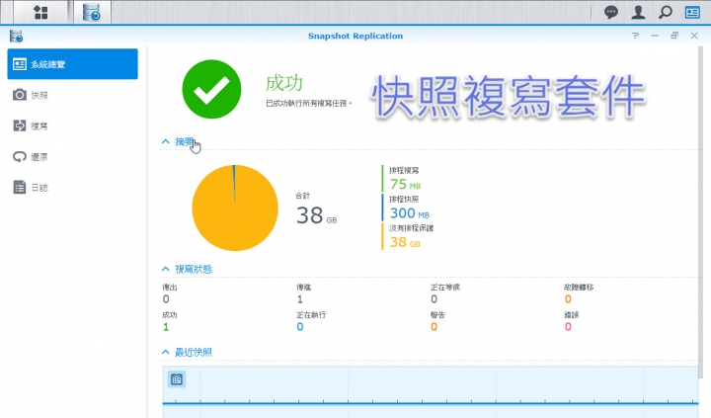Click the orange 警告 warning count 0
Image resolution: width=711 pixels, height=418 pixels.
click(434, 327)
